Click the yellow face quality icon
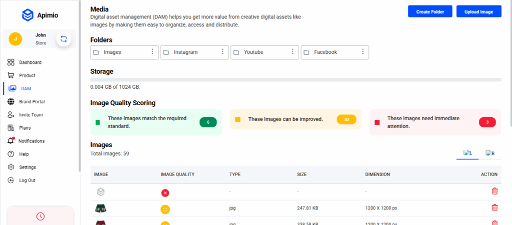The width and height of the screenshot is (512, 225). point(165,209)
